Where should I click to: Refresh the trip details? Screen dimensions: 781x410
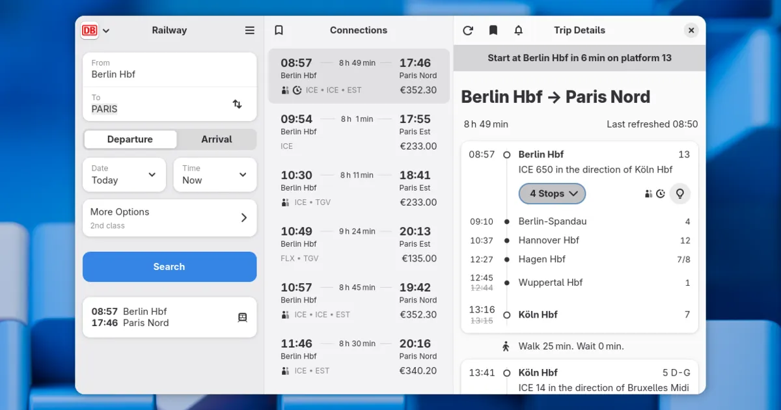(x=467, y=31)
